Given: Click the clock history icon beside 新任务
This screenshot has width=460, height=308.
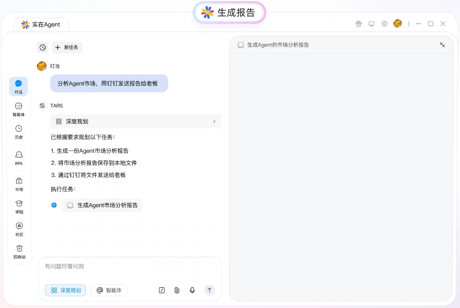Looking at the screenshot, I should pyautogui.click(x=43, y=47).
